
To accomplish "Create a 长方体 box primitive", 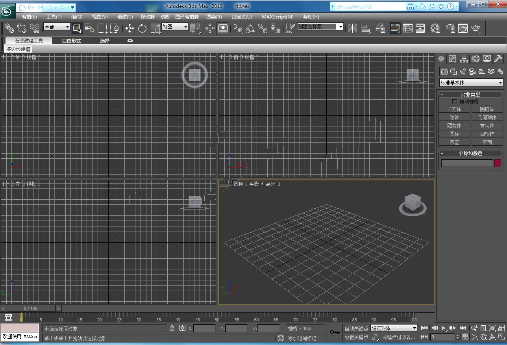I will 455,109.
